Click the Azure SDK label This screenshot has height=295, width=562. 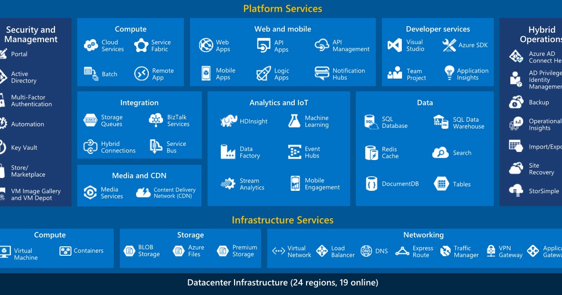[x=474, y=45]
